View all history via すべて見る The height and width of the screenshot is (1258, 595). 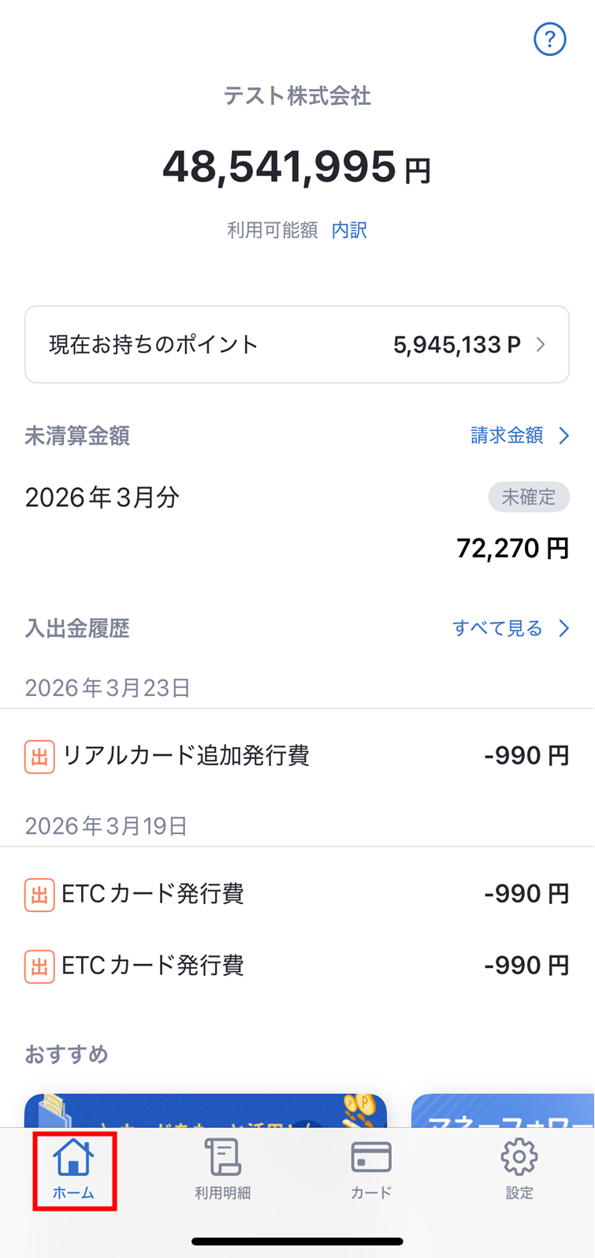pos(497,628)
